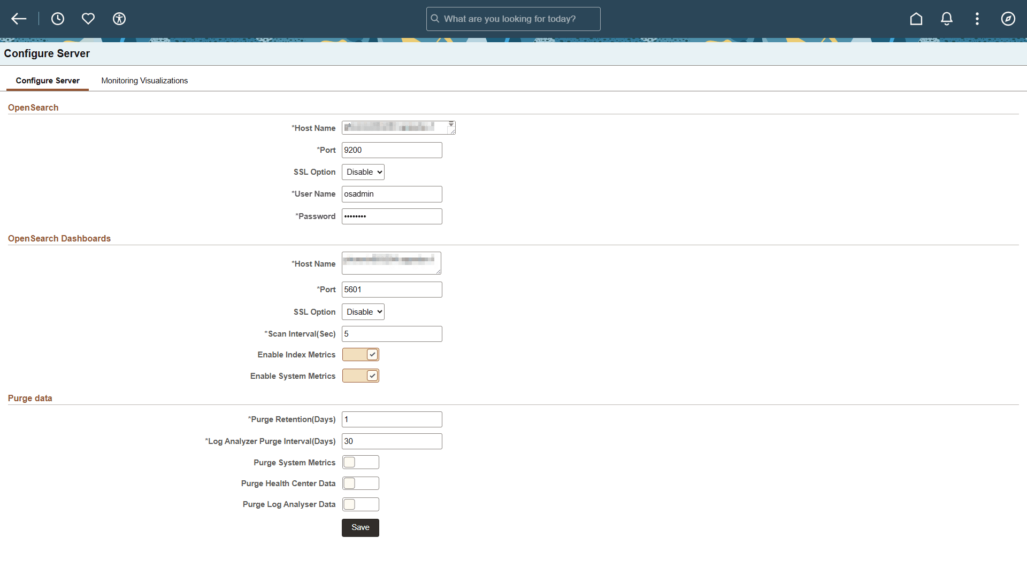Turn on Purge Log Analyser Data
Viewport: 1027px width, 577px height.
(x=361, y=504)
